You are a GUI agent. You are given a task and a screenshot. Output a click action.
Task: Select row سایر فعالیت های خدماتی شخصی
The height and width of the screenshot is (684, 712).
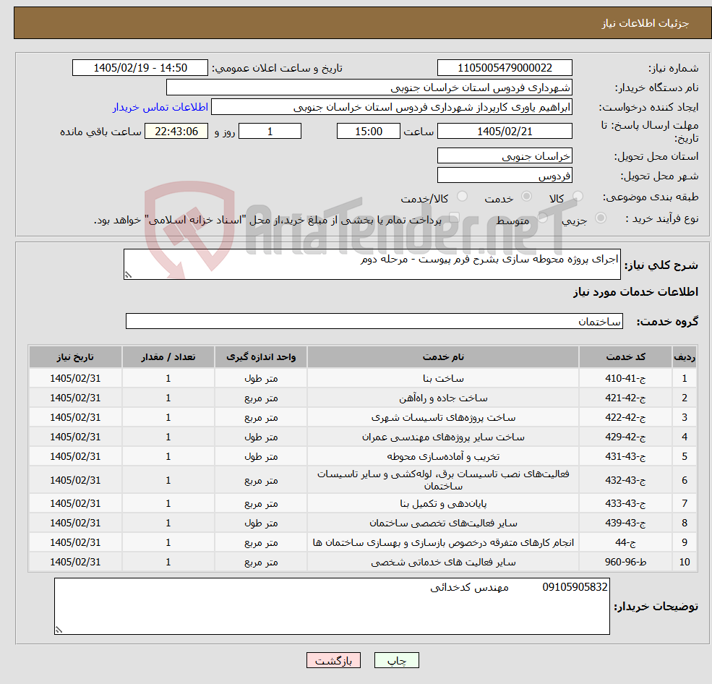[362, 563]
